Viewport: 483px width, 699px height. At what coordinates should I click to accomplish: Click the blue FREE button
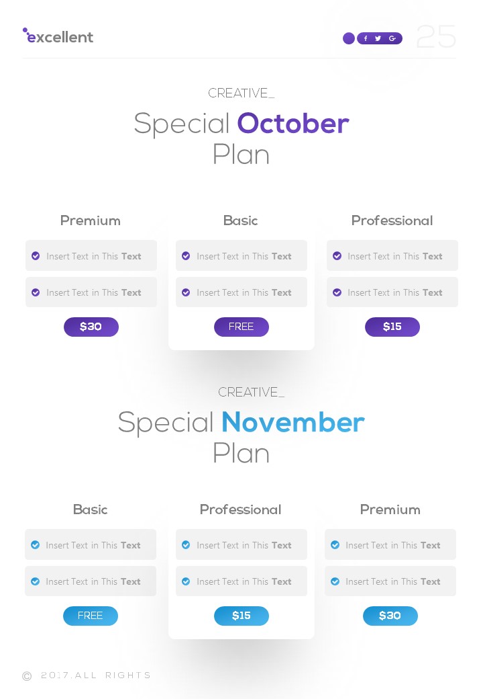click(91, 616)
